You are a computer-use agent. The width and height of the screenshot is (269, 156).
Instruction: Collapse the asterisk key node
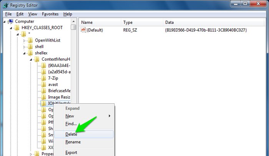click(18, 34)
